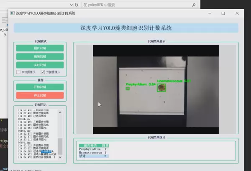Maximize the algae recognition window
Image resolution: width=251 pixels, height=171 pixels.
223,13
